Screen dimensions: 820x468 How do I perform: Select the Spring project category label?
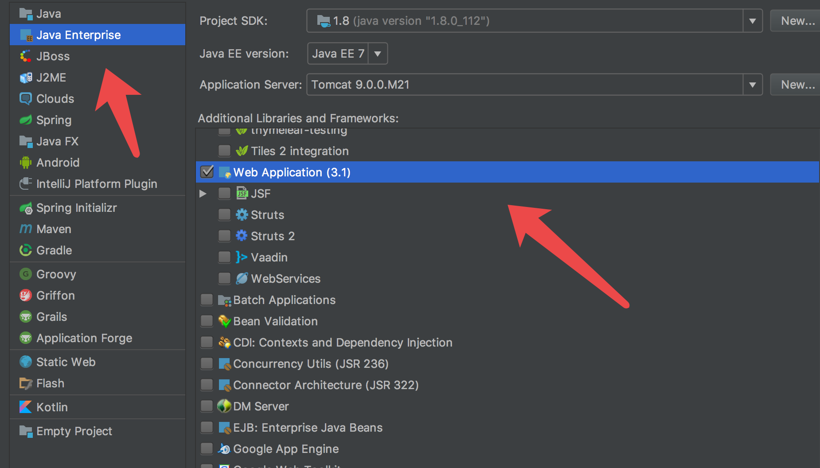pos(54,120)
